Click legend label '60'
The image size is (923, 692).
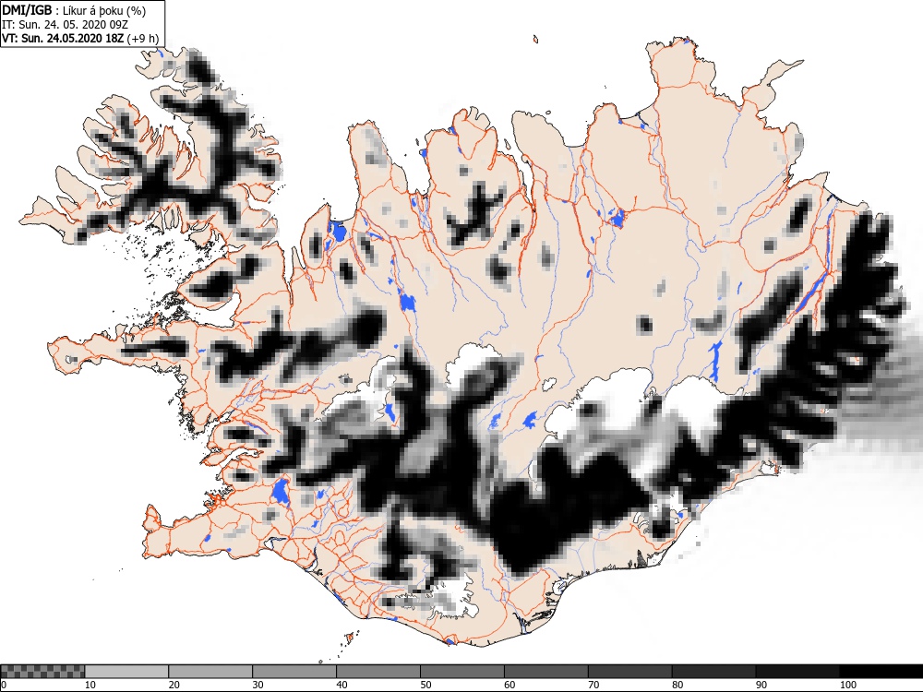pos(509,685)
